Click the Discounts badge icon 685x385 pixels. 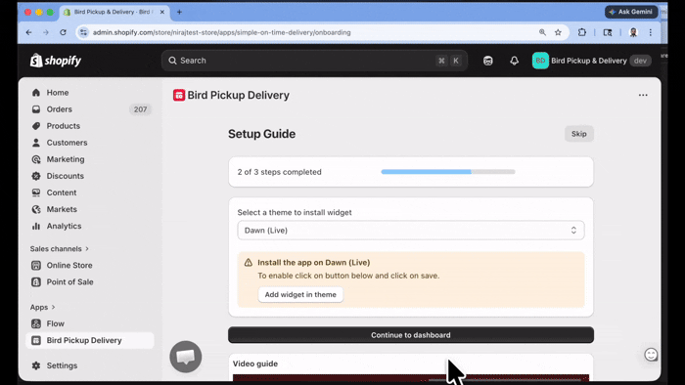(x=36, y=176)
